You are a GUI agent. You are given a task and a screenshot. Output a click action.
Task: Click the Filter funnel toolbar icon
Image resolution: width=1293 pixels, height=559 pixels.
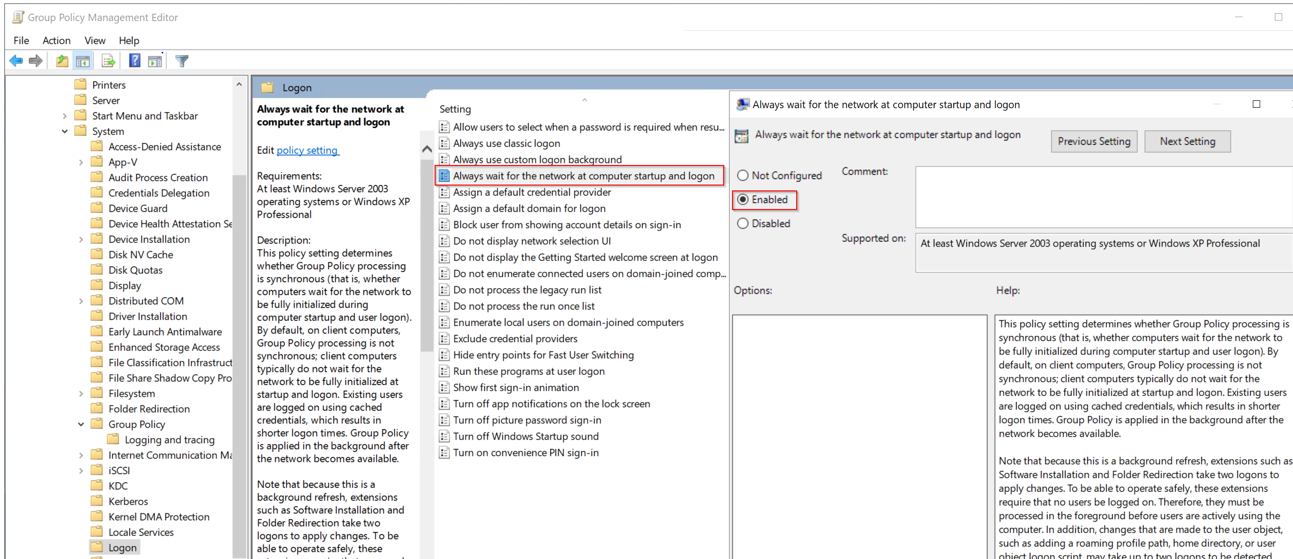(x=182, y=61)
